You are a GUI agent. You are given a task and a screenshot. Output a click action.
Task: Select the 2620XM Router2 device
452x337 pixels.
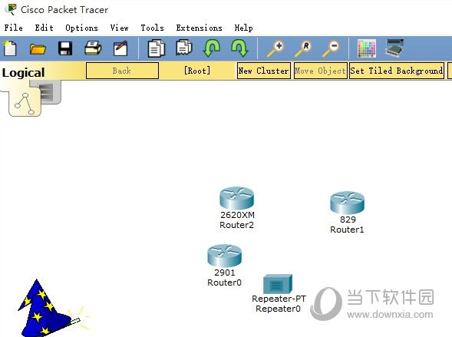pyautogui.click(x=236, y=198)
